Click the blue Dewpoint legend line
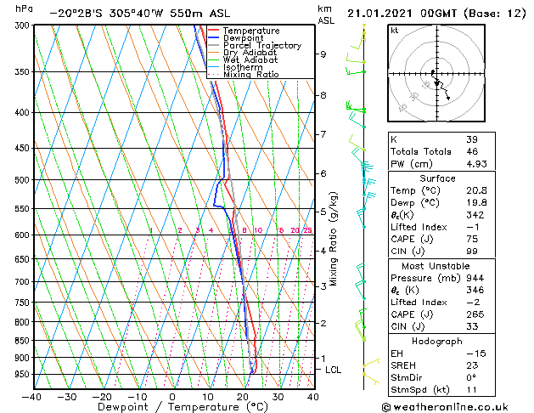 pos(214,38)
